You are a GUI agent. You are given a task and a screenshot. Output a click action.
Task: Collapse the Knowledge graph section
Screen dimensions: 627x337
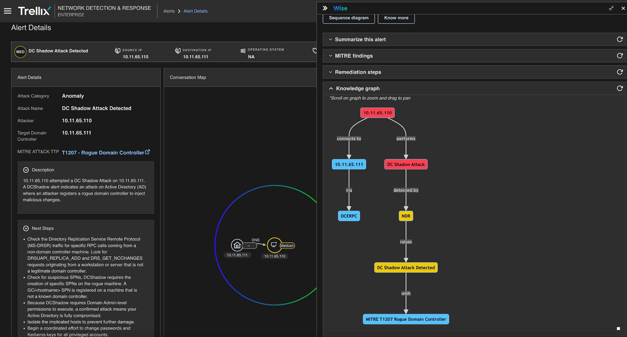coord(331,89)
